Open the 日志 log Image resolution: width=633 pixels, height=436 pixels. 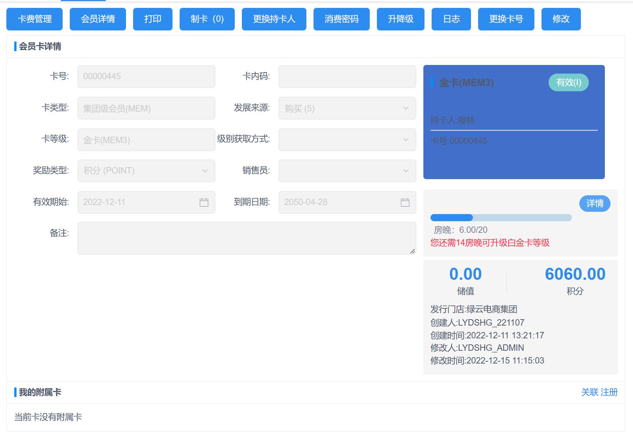point(451,19)
